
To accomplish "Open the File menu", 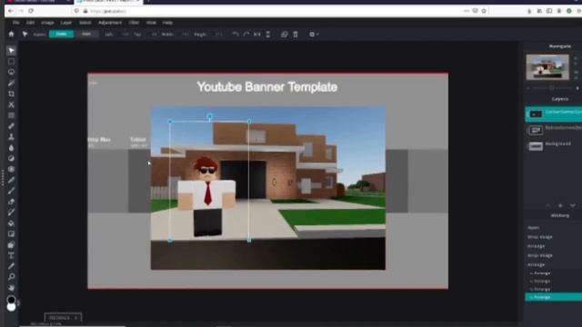I will (16, 23).
